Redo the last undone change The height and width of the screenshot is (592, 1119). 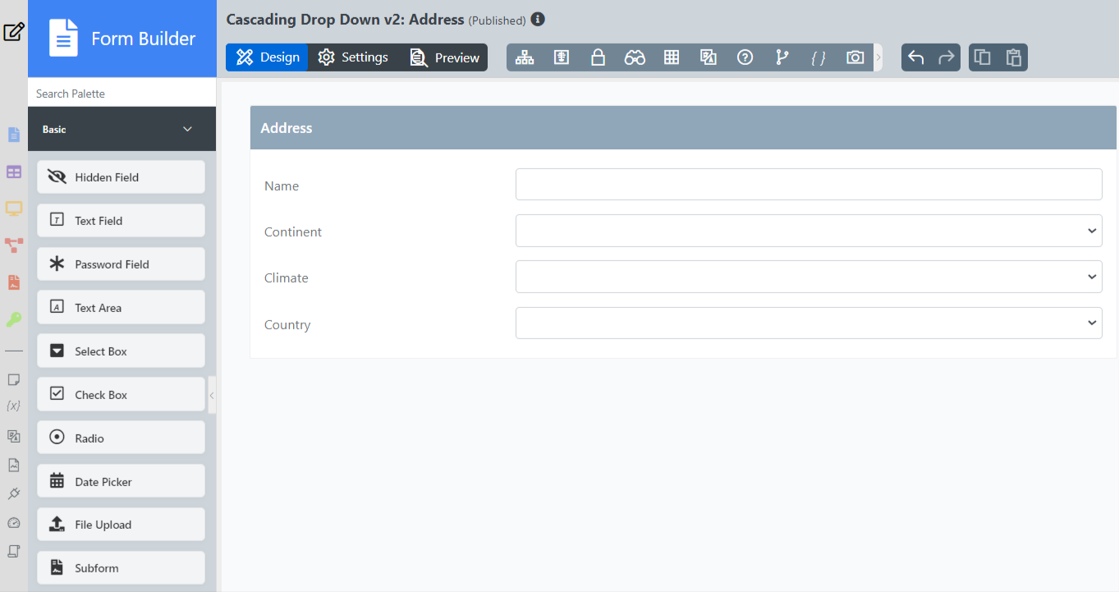point(947,57)
